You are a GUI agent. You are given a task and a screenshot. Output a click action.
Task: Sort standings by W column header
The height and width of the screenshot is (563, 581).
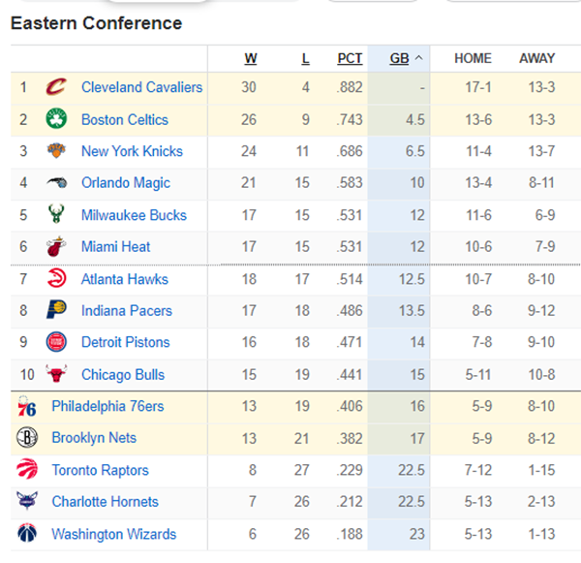(x=251, y=58)
